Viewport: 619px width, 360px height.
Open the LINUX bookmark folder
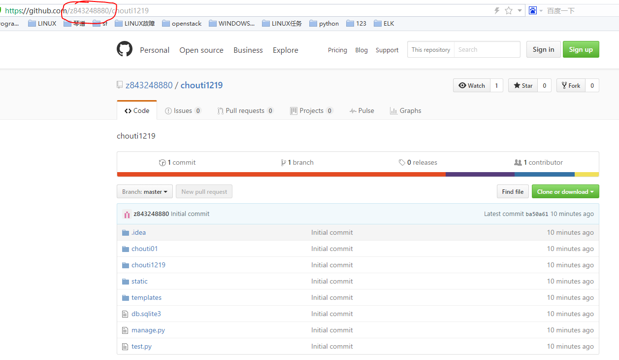[42, 23]
